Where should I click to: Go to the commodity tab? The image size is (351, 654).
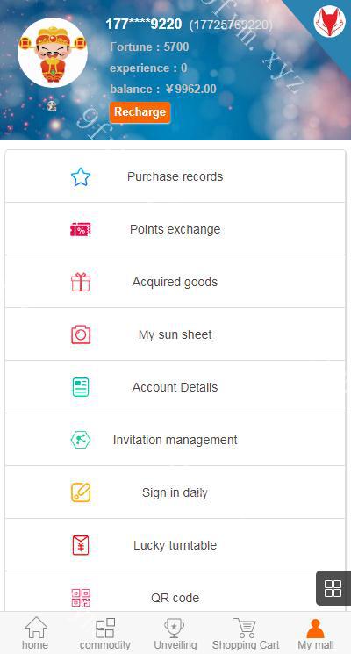105,633
